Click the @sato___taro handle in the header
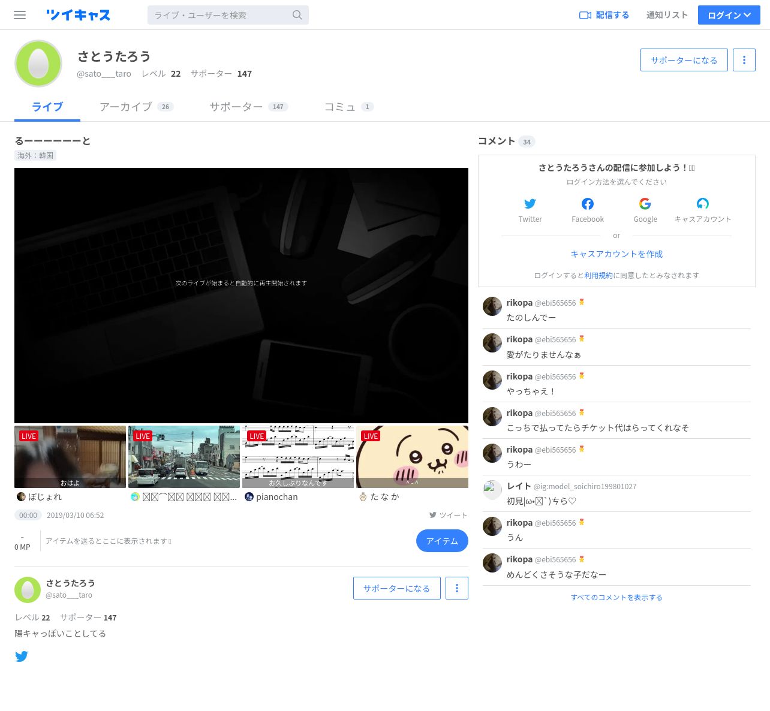This screenshot has width=770, height=711. click(104, 74)
